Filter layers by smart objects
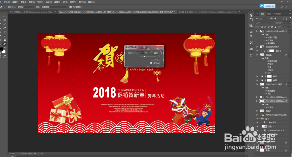Viewport: 292px width, 157px height. click(286, 18)
